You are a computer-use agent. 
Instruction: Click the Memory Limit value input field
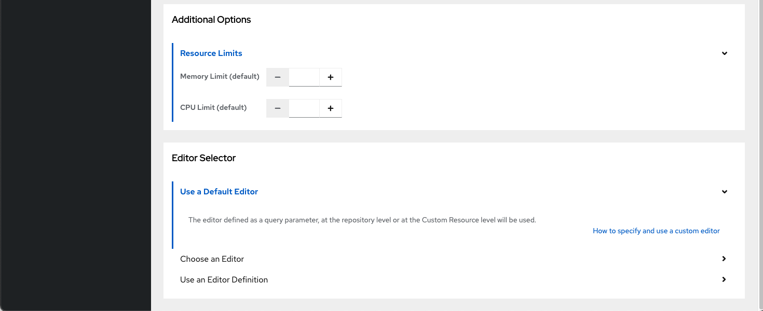(304, 77)
